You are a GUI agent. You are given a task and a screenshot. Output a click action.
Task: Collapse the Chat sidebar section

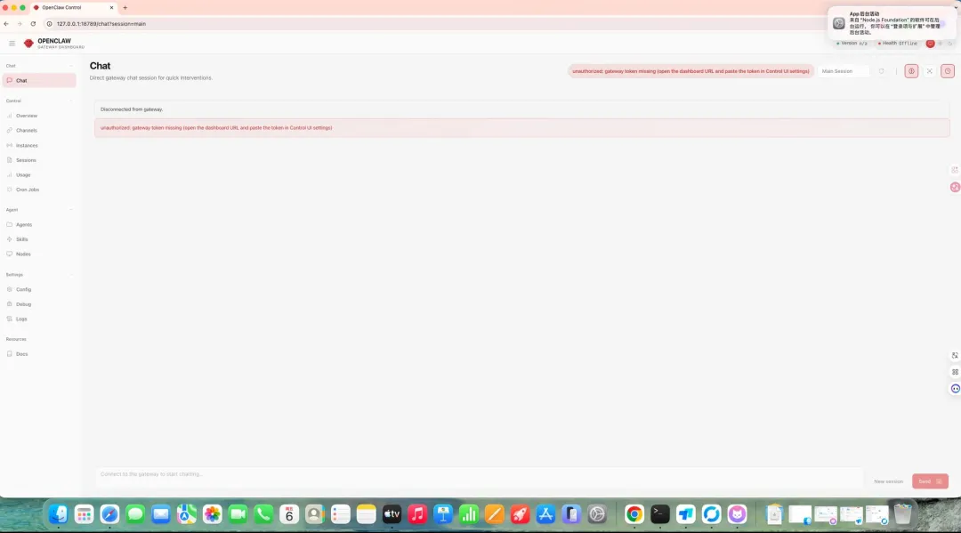point(39,66)
